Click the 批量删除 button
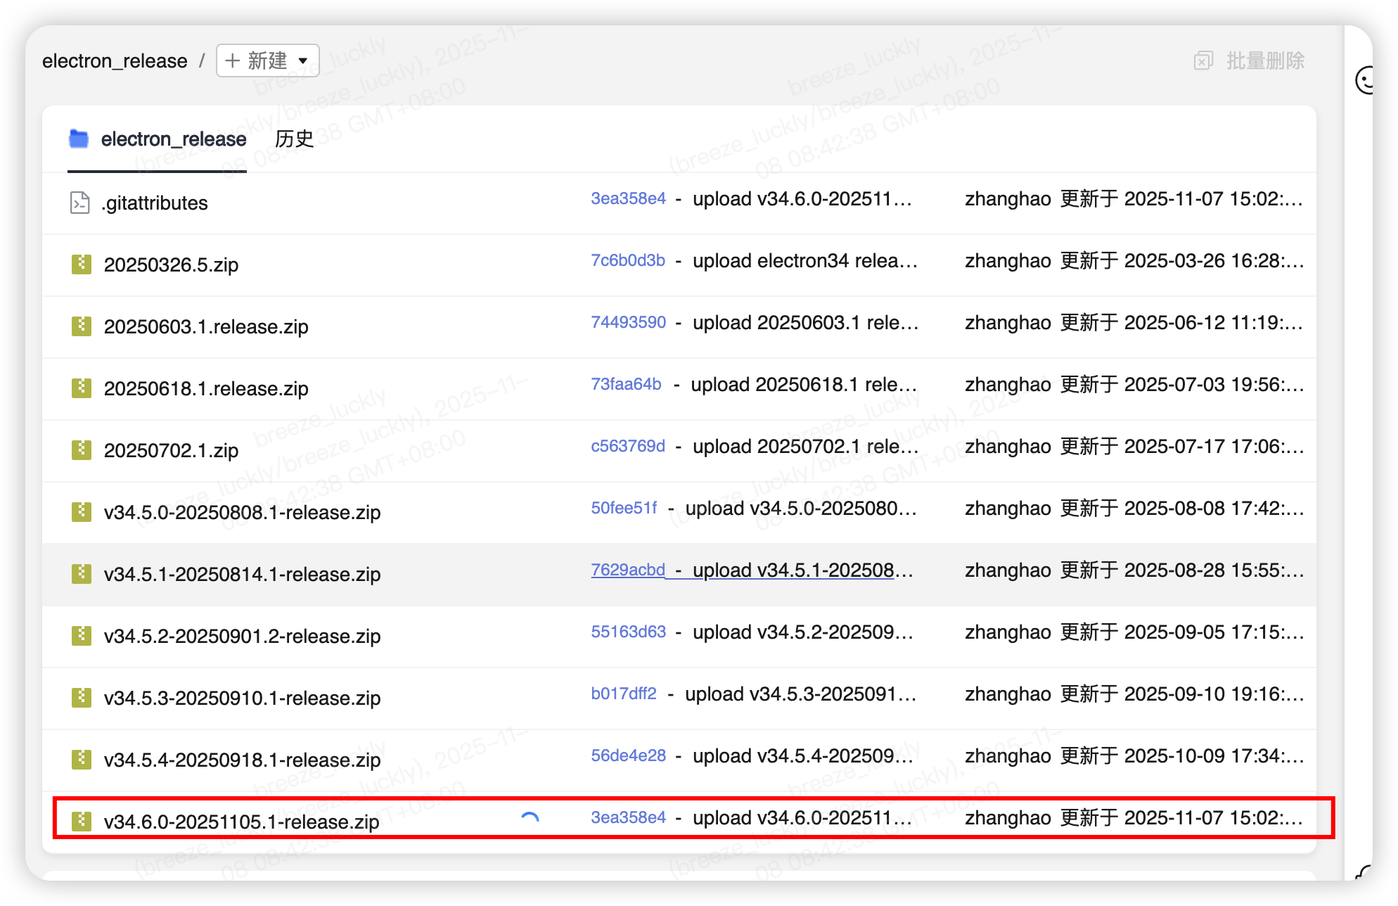Viewport: 1398px width, 906px height. point(1265,60)
